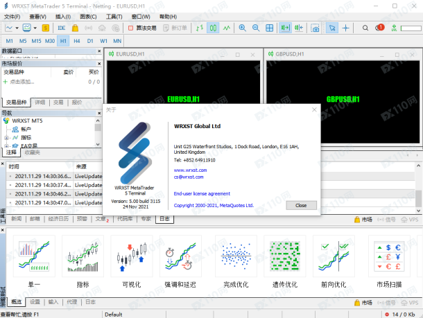Zoom in on the chart
This screenshot has width=423, height=318.
click(x=242, y=28)
